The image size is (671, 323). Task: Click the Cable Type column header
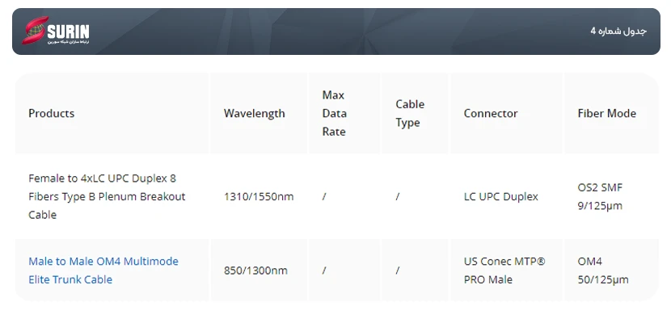click(x=410, y=113)
